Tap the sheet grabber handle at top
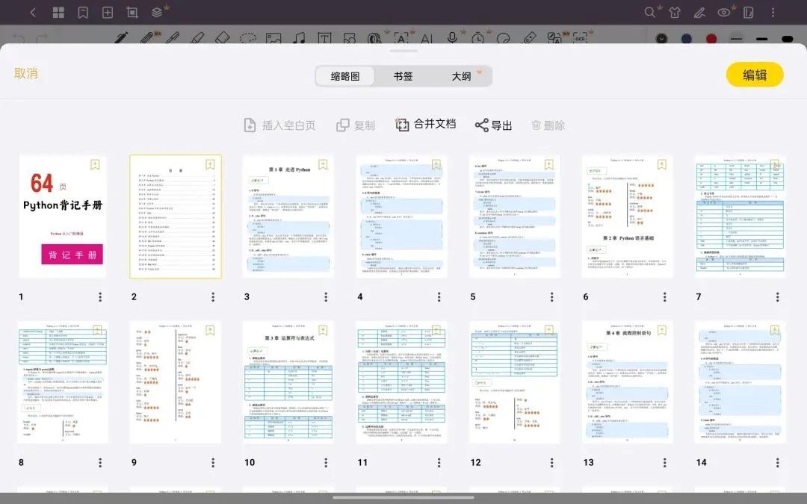807x504 pixels. click(x=403, y=51)
